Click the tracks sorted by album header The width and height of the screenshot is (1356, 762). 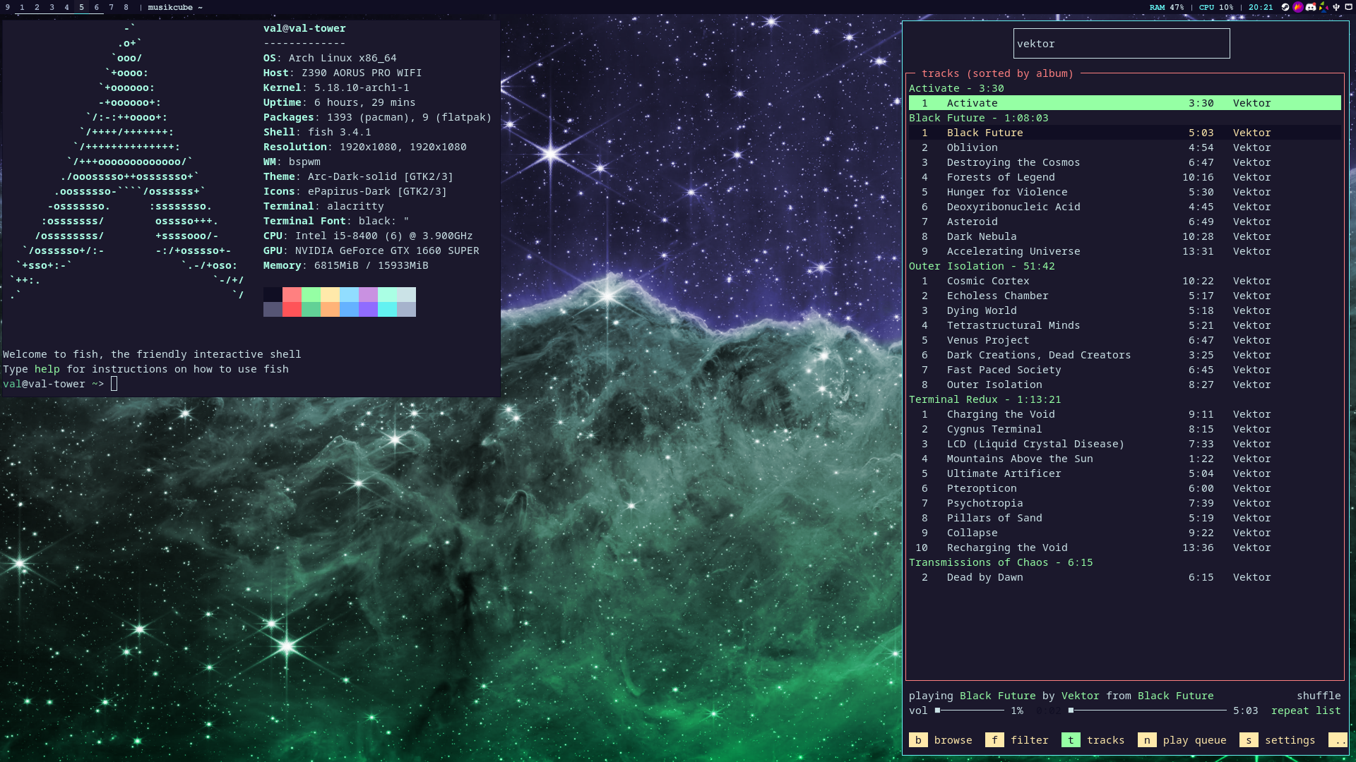tap(997, 73)
